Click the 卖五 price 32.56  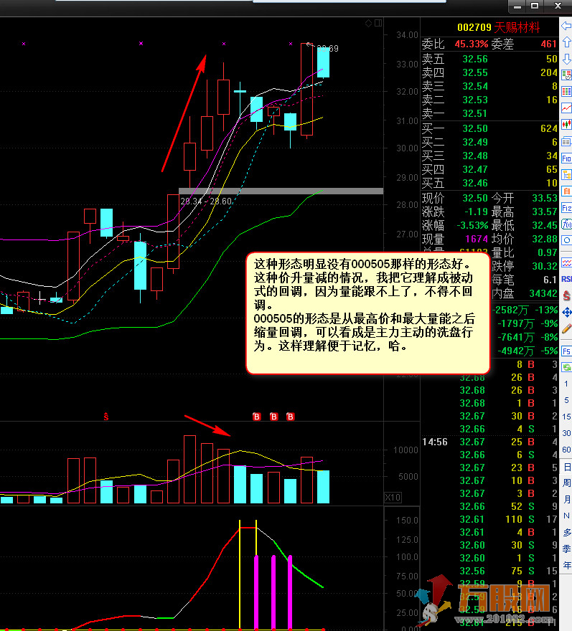click(475, 59)
